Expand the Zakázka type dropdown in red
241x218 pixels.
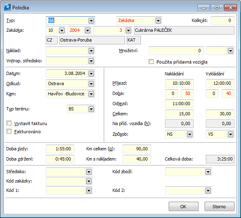(158, 20)
